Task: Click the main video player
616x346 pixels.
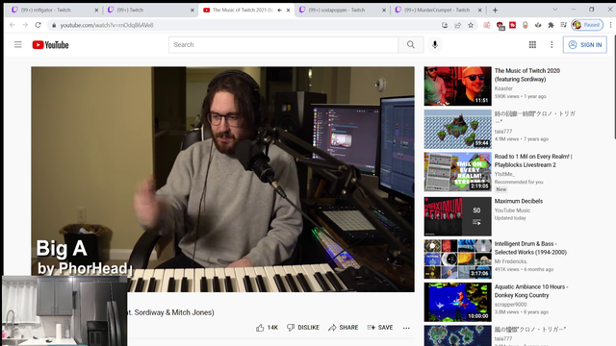Action: (x=222, y=179)
